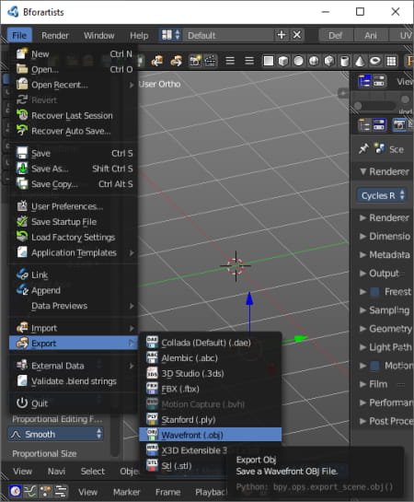Open the Frame menu in timeline
This screenshot has width=414, height=502.
click(x=168, y=492)
